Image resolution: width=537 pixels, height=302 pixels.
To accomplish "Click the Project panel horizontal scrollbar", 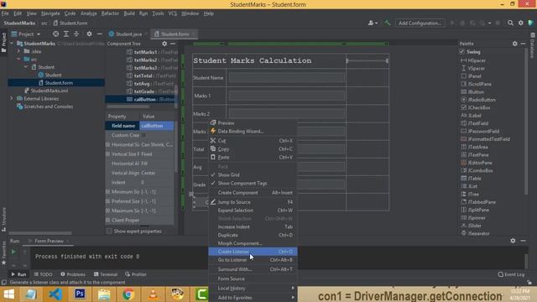I will 40,233.
